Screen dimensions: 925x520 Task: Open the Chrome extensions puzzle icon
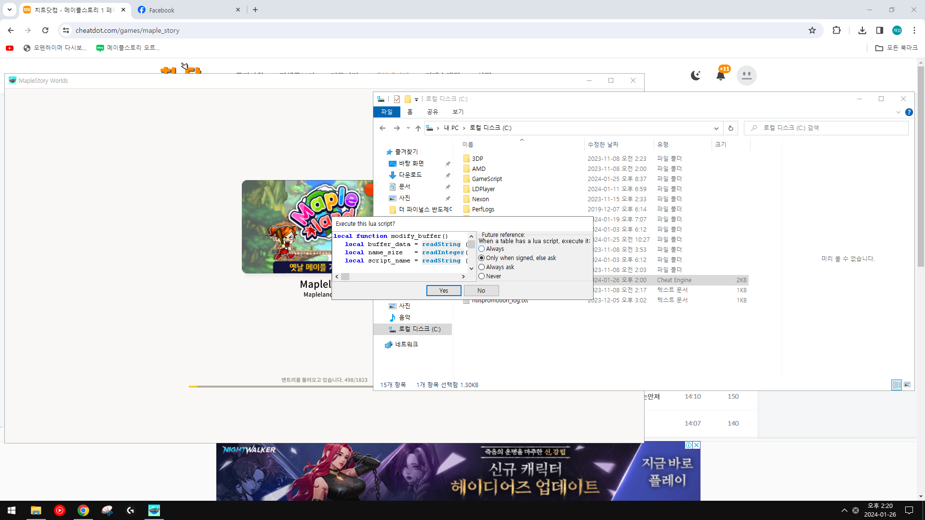point(836,30)
